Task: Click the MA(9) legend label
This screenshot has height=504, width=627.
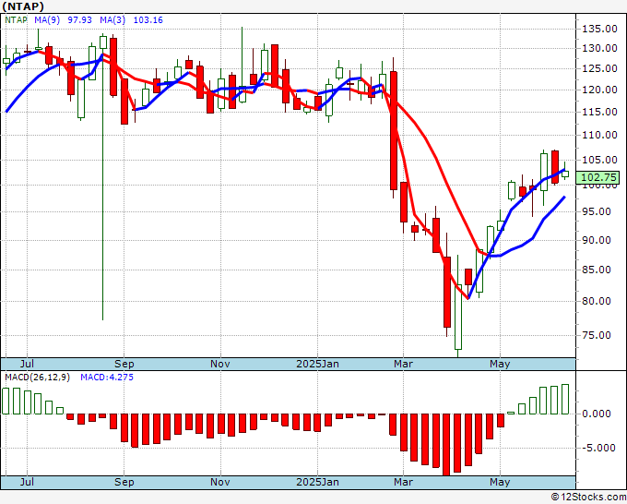Action: (47, 20)
